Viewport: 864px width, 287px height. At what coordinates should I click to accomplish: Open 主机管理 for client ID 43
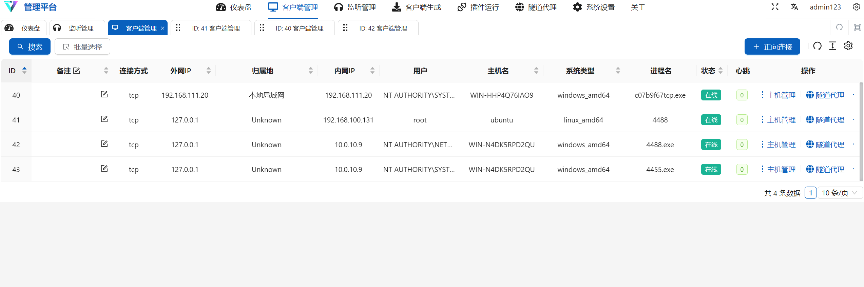point(779,169)
